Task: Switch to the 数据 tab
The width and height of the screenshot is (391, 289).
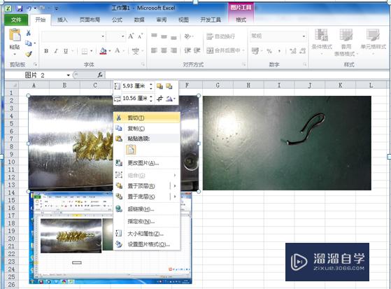Action: 139,20
